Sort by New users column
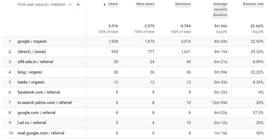This screenshot has width=267, height=139. click(x=145, y=4)
